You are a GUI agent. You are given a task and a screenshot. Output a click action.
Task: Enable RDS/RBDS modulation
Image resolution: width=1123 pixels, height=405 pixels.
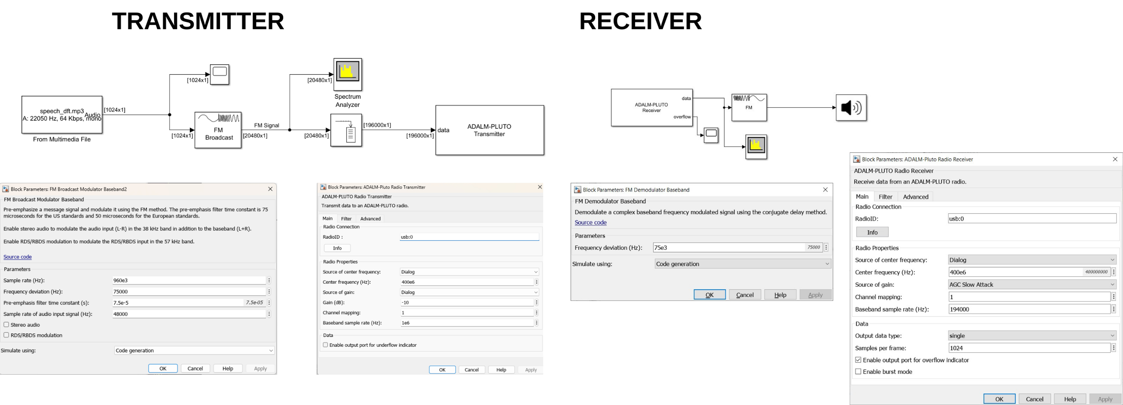(x=6, y=335)
